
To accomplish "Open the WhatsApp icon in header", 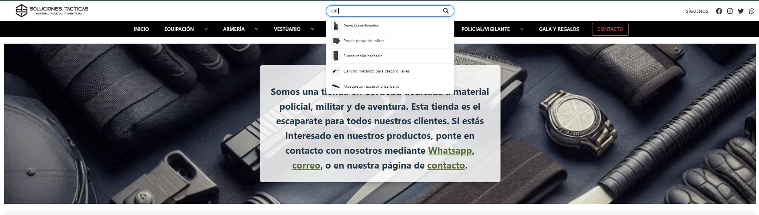I will [751, 11].
